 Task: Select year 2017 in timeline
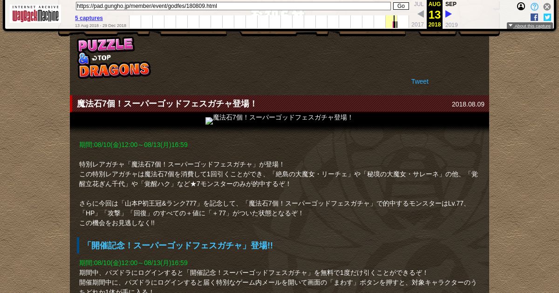coord(418,25)
